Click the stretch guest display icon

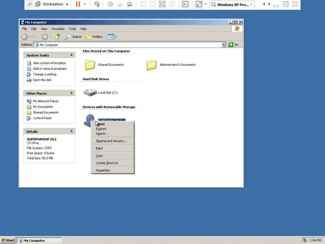(199, 4)
